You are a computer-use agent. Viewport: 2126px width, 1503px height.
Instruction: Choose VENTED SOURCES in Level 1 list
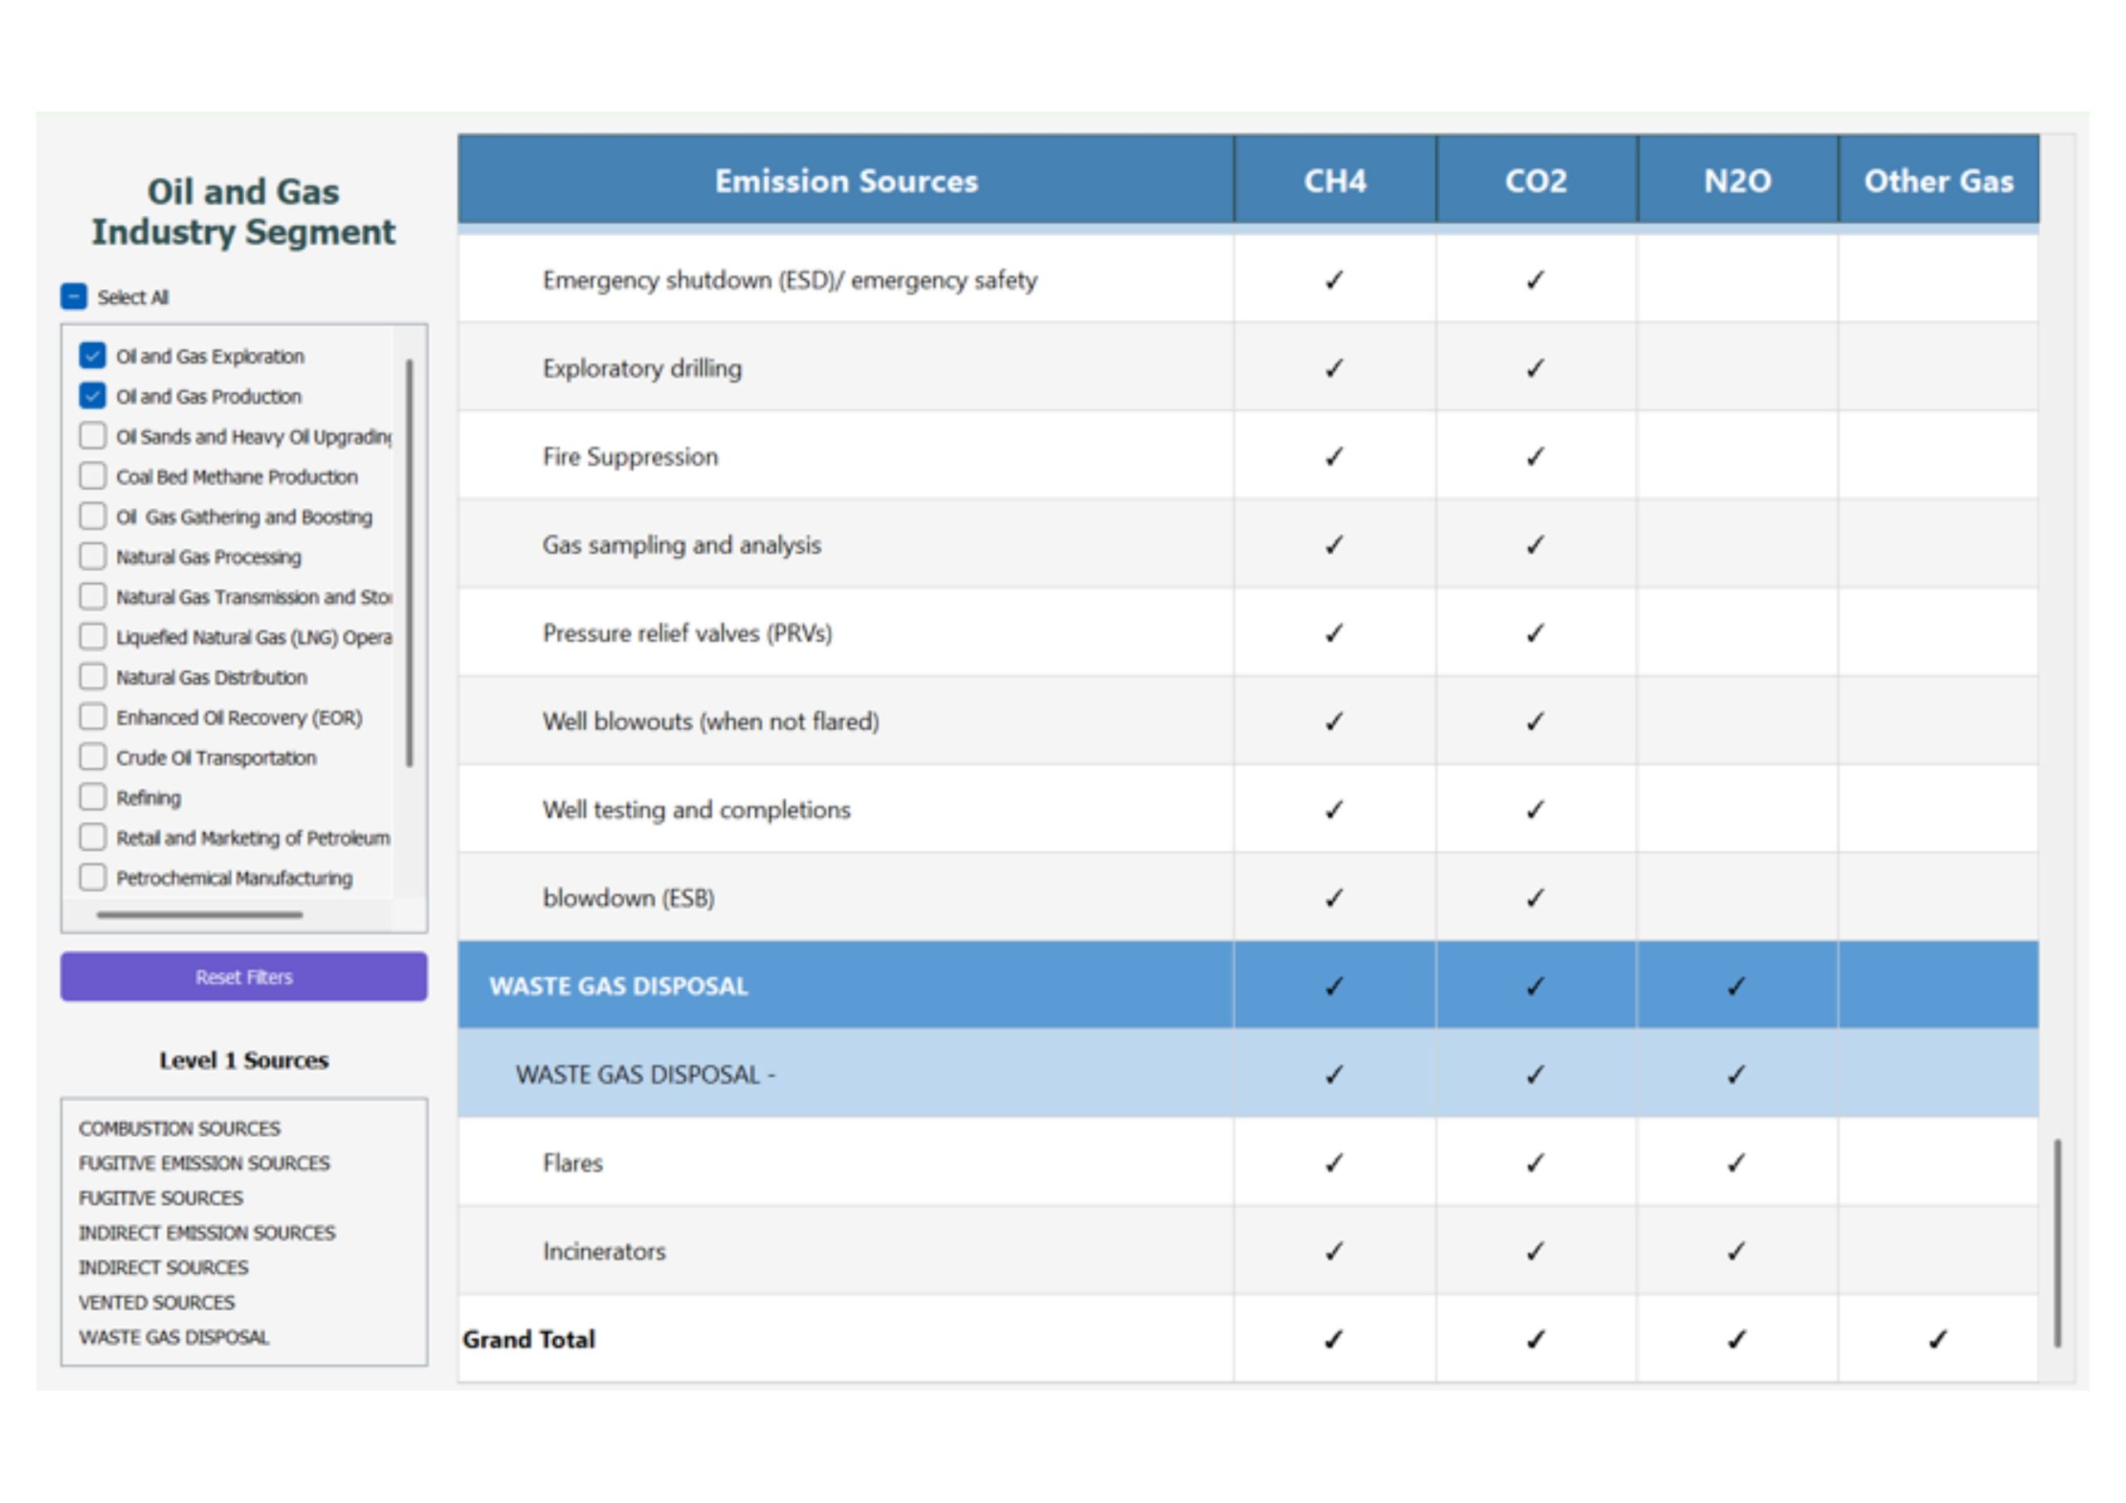pos(156,1302)
